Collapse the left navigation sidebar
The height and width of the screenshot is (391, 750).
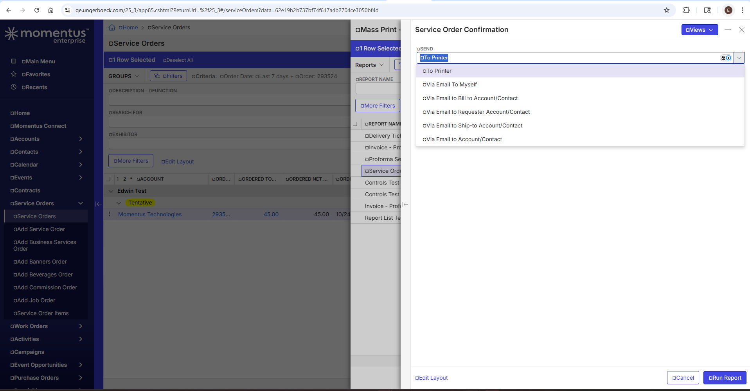[x=98, y=204]
